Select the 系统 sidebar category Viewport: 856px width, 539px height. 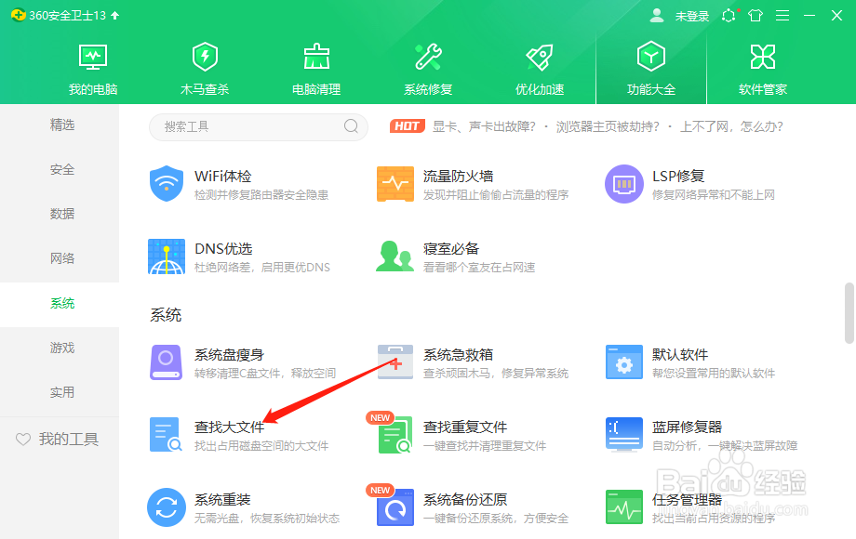coord(60,304)
